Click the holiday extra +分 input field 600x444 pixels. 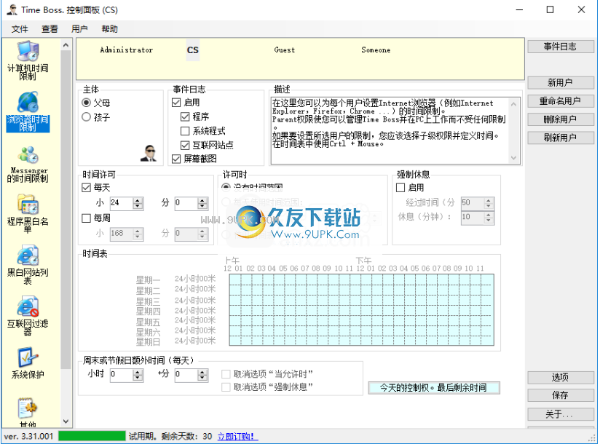click(186, 375)
